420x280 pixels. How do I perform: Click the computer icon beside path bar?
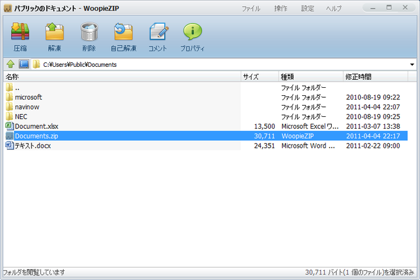[24, 64]
